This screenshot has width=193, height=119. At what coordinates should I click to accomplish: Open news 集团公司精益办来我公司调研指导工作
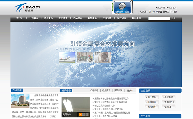point(111,98)
